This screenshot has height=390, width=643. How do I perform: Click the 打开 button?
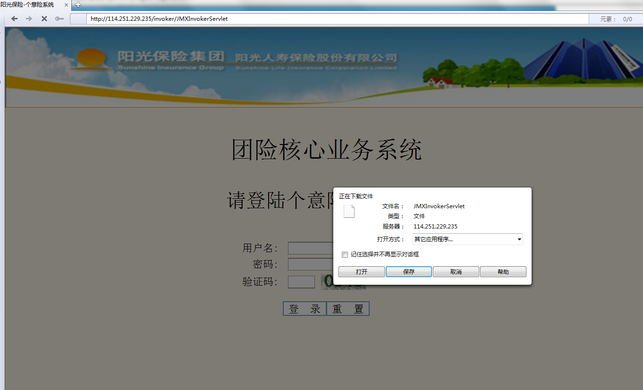tap(362, 272)
